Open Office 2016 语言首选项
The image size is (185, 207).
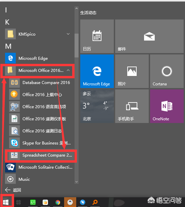(x=42, y=107)
